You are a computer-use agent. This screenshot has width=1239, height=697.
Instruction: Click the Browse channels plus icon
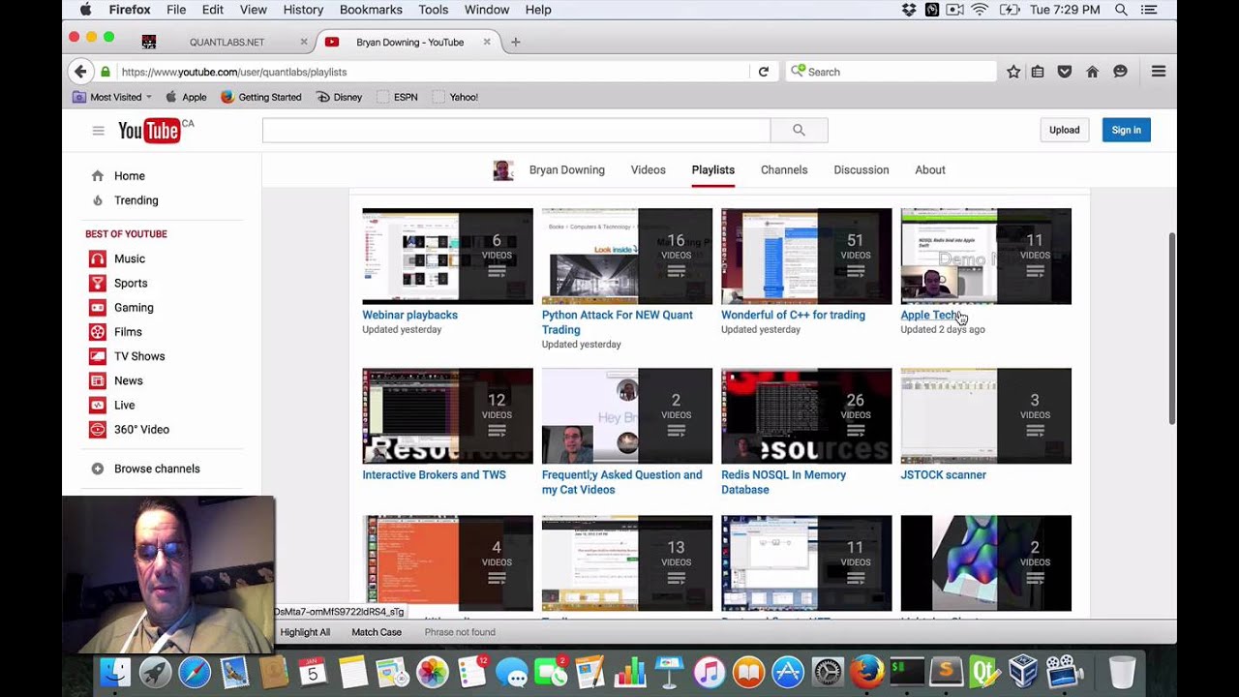click(x=97, y=469)
